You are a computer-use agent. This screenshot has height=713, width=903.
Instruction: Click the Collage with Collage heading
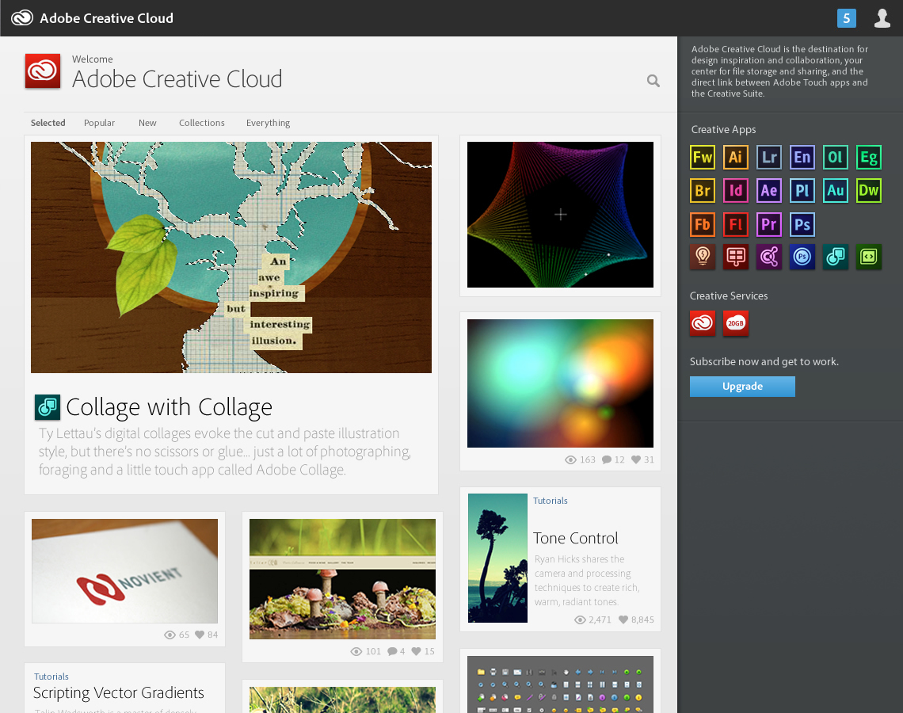(x=169, y=407)
